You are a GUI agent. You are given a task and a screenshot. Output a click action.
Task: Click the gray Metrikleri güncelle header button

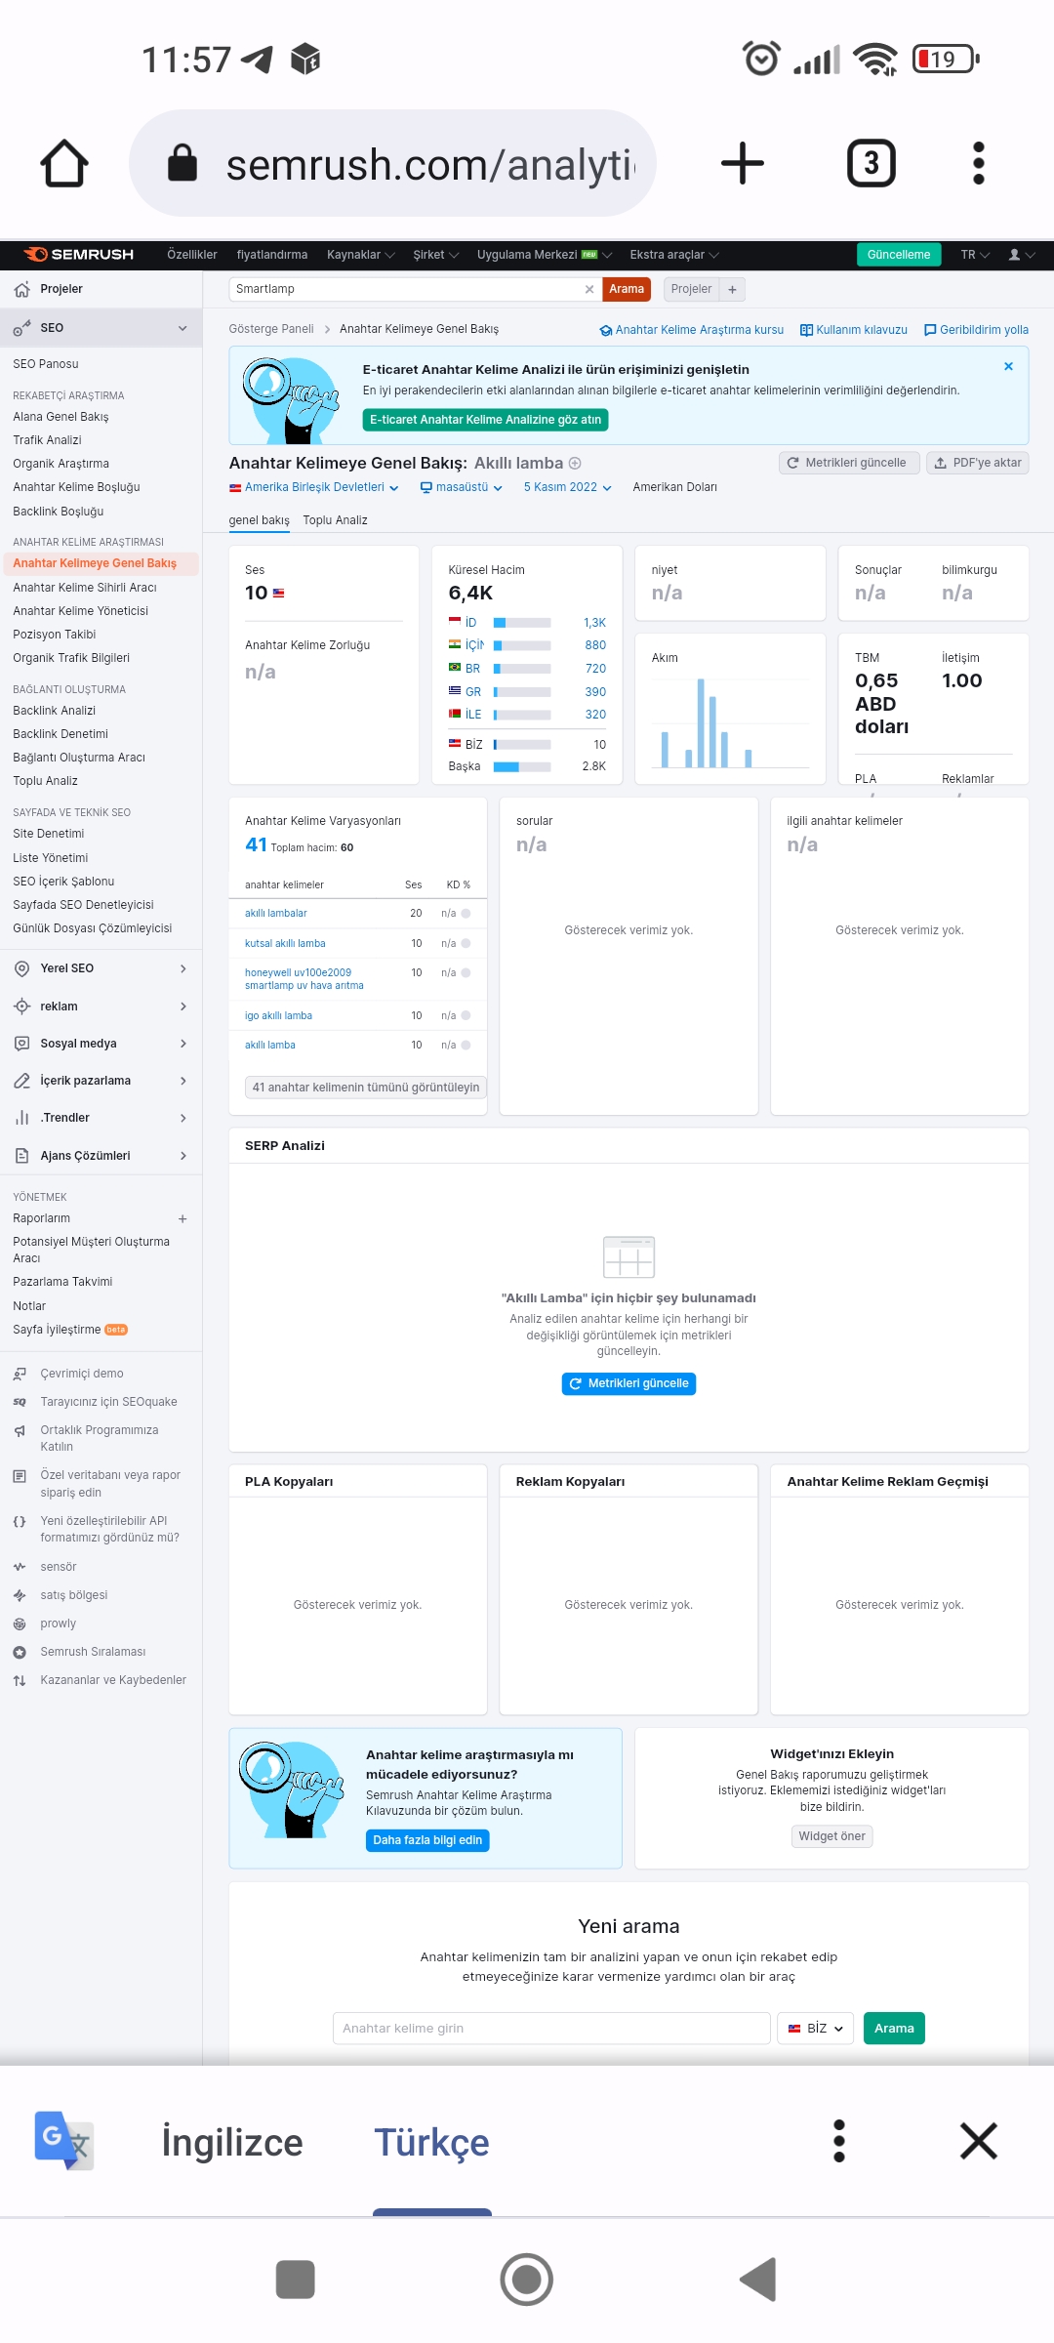point(847,463)
